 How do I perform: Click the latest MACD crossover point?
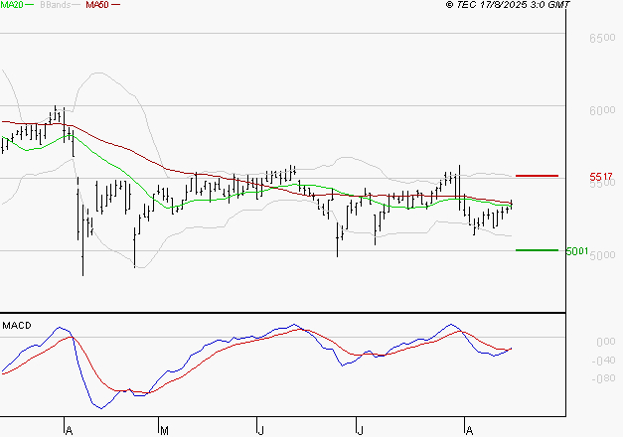pyautogui.click(x=509, y=349)
